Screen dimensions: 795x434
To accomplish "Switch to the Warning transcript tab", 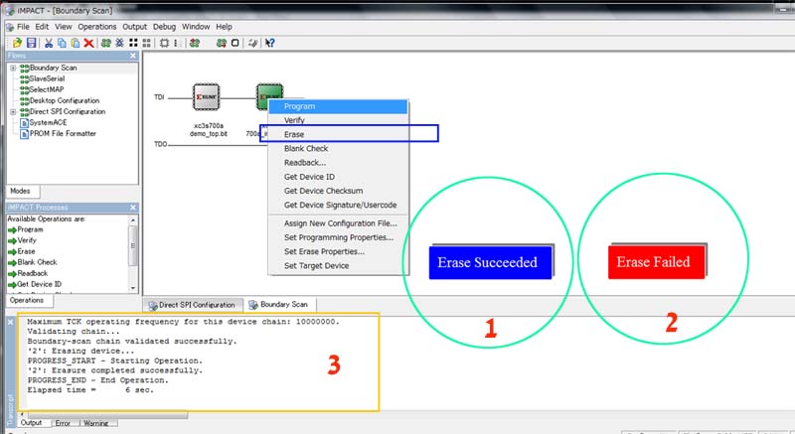I will click(x=96, y=423).
